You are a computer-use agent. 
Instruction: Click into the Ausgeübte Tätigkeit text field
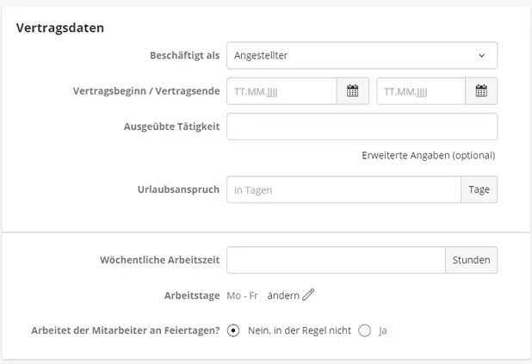coord(362,126)
